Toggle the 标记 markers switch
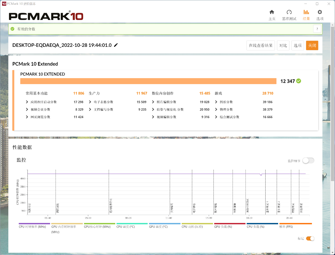335x255 pixels. [x=310, y=238]
